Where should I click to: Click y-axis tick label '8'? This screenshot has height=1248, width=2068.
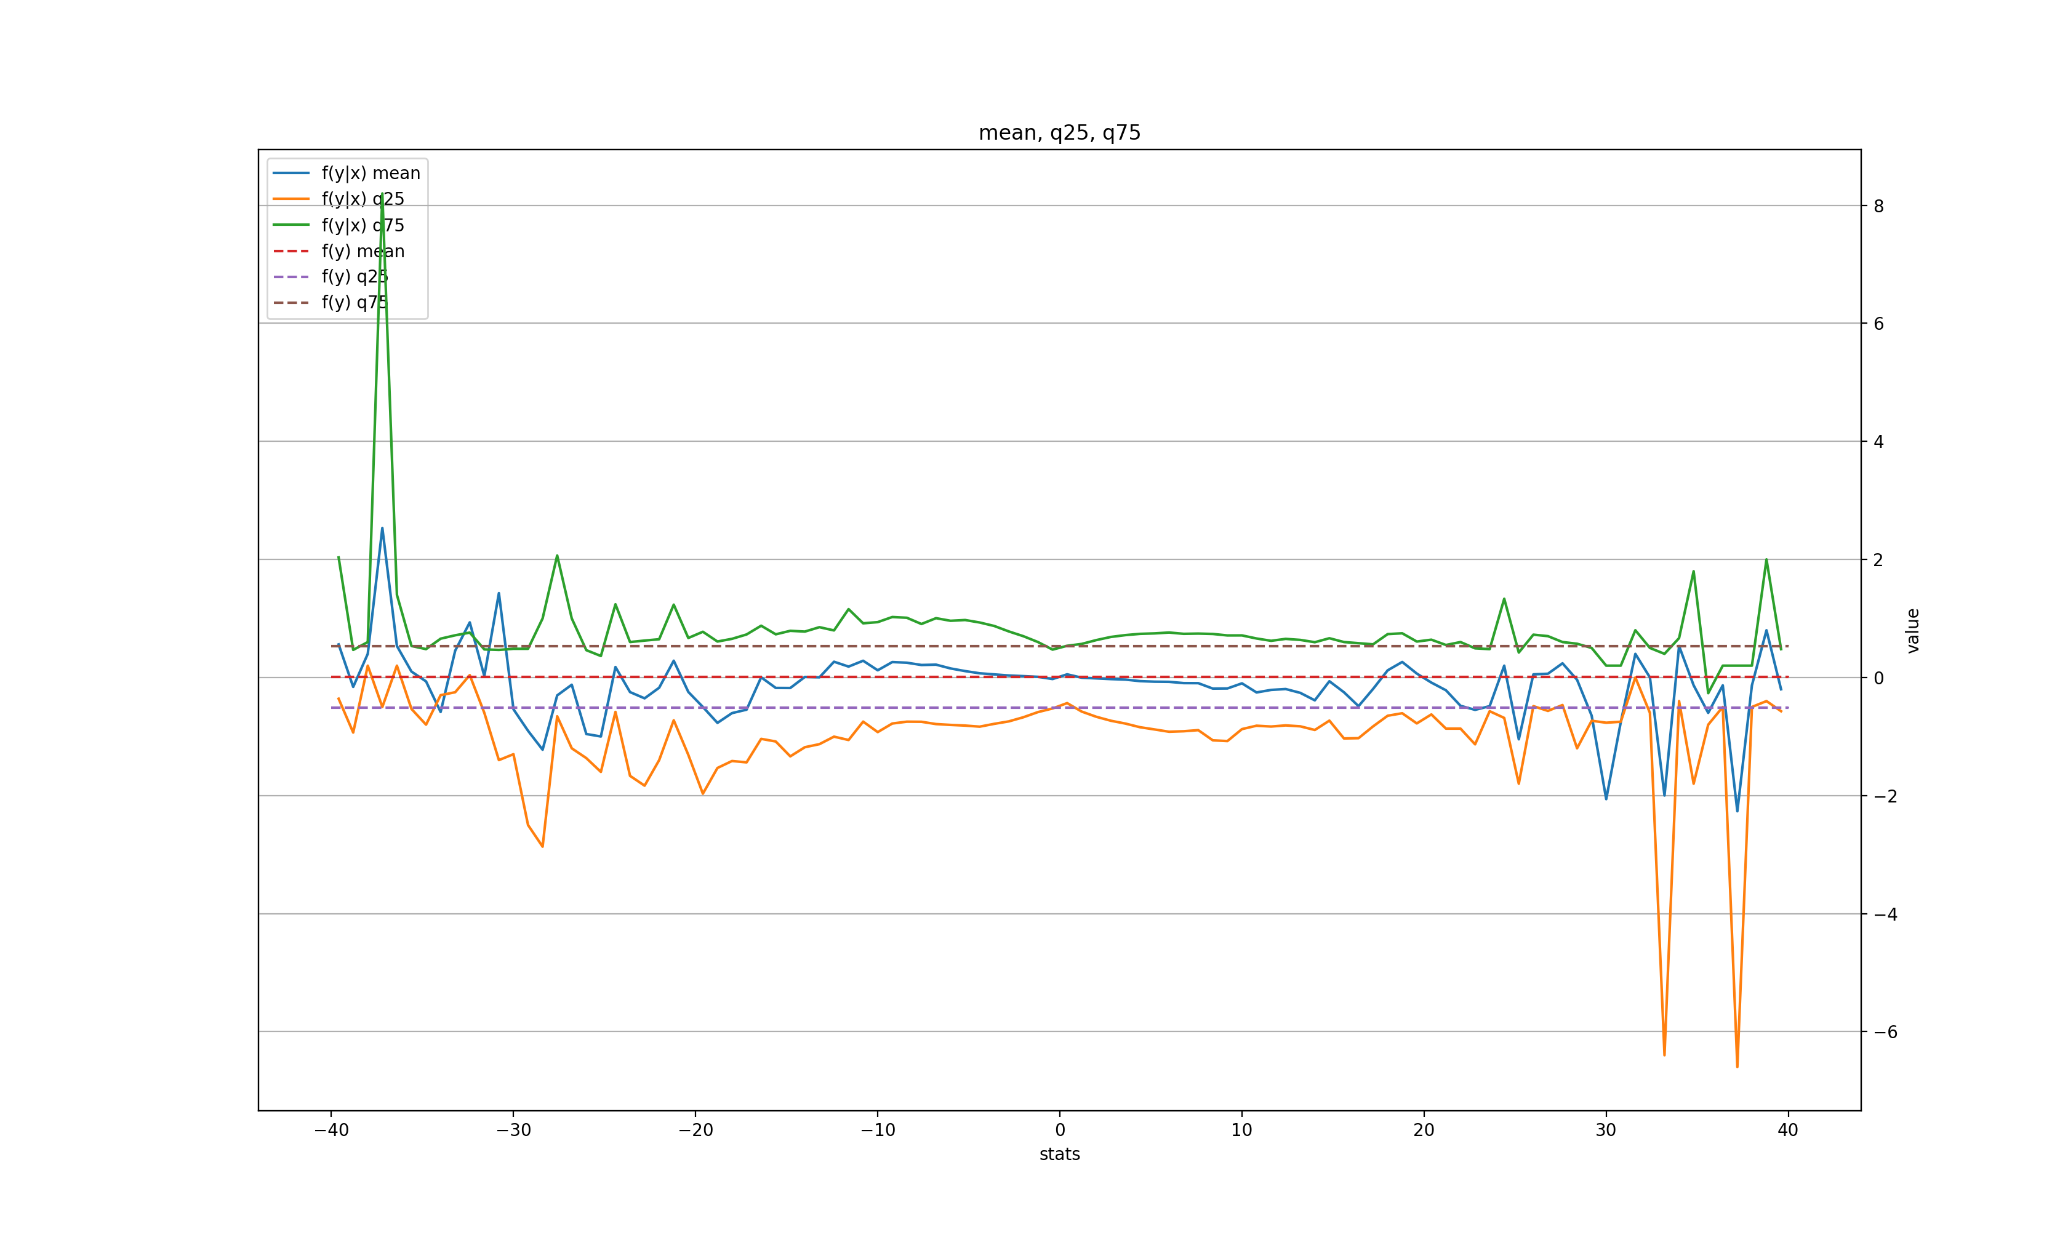click(x=1878, y=206)
